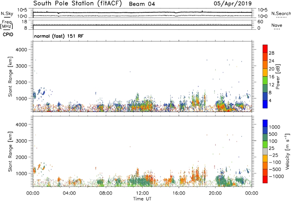Click the date '05/Apr/2019'
This screenshot has height=201, width=291.
click(x=233, y=4)
